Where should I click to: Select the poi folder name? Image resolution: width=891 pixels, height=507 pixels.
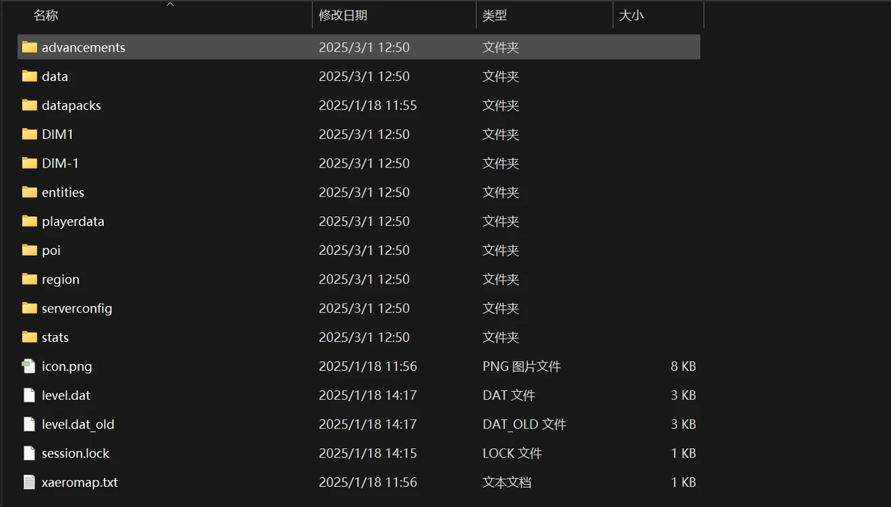[51, 251]
